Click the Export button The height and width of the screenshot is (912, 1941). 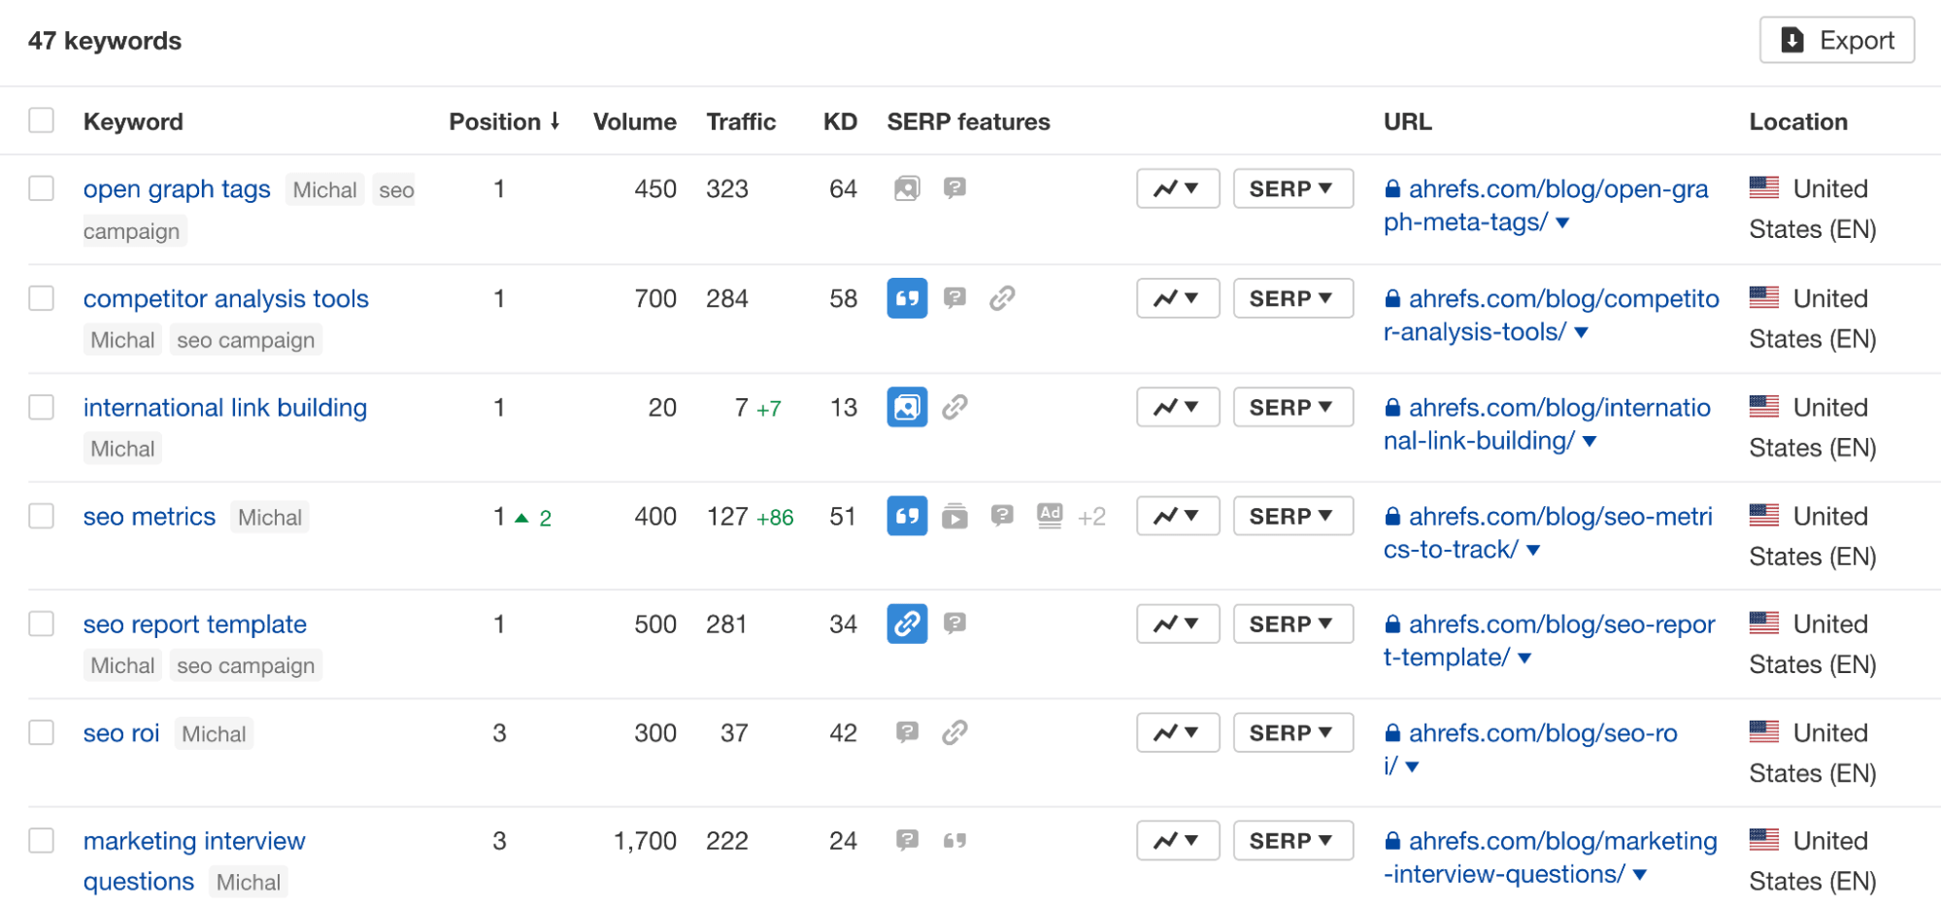(1835, 40)
